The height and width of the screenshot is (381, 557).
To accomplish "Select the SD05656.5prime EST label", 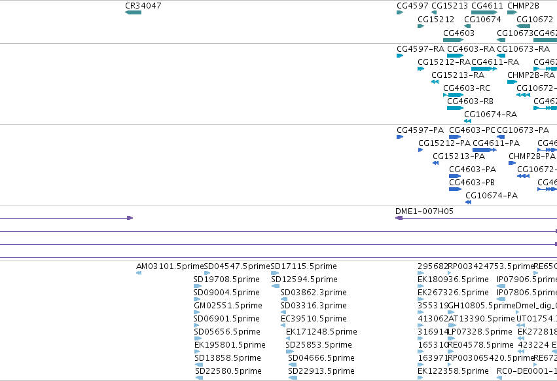I will coord(227,332).
